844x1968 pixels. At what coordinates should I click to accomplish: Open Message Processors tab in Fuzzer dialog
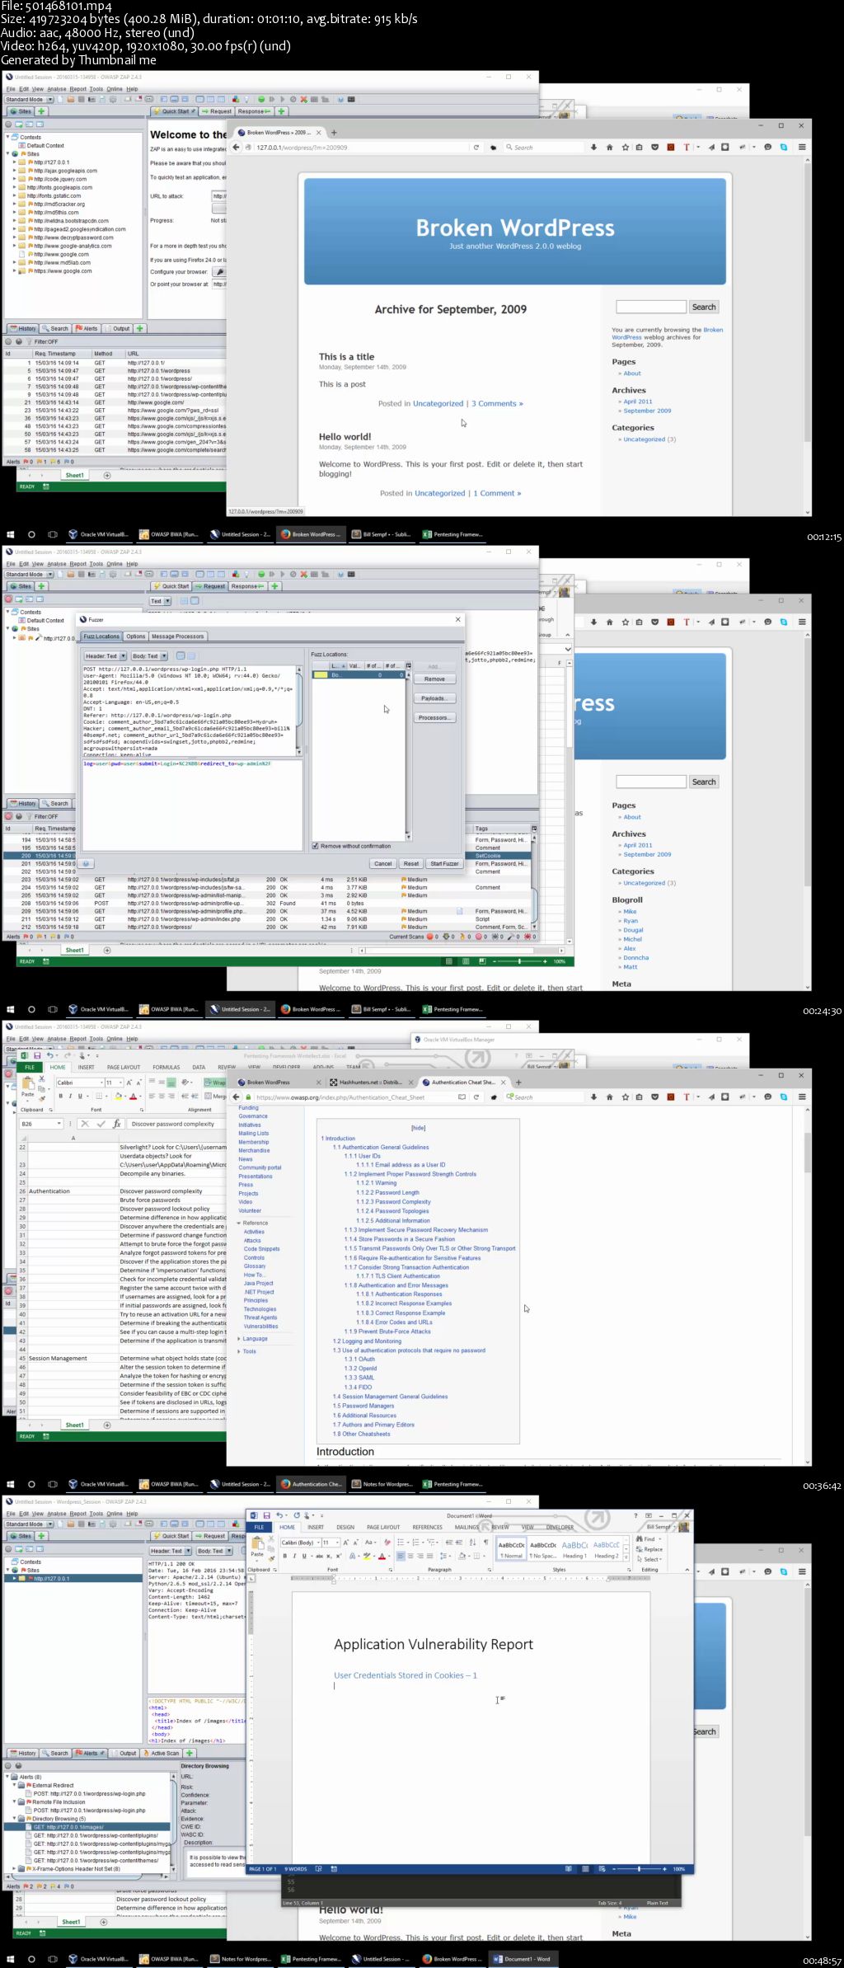click(178, 636)
